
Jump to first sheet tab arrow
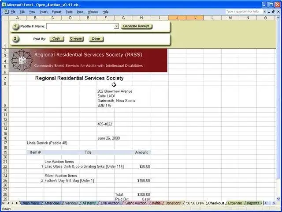pyautogui.click(x=4, y=203)
